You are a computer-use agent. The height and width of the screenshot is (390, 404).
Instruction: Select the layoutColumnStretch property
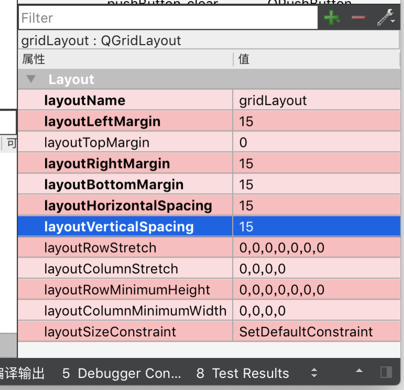coord(125,268)
